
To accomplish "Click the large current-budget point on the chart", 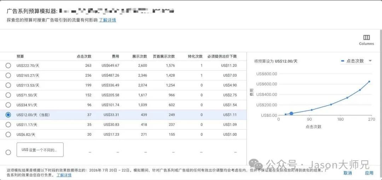I will 291,114.
